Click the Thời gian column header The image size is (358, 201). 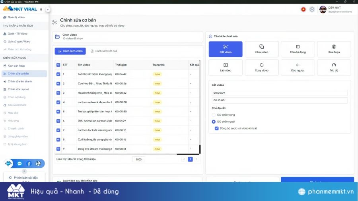(x=121, y=65)
